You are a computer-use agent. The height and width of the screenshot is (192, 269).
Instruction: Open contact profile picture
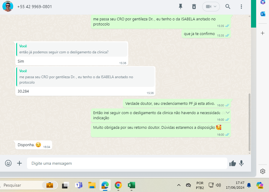(x=8, y=6)
